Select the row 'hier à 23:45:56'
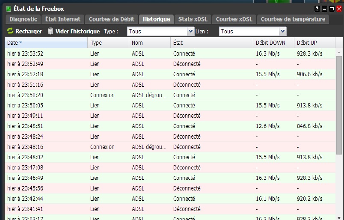The image size is (344, 220). pos(170,188)
